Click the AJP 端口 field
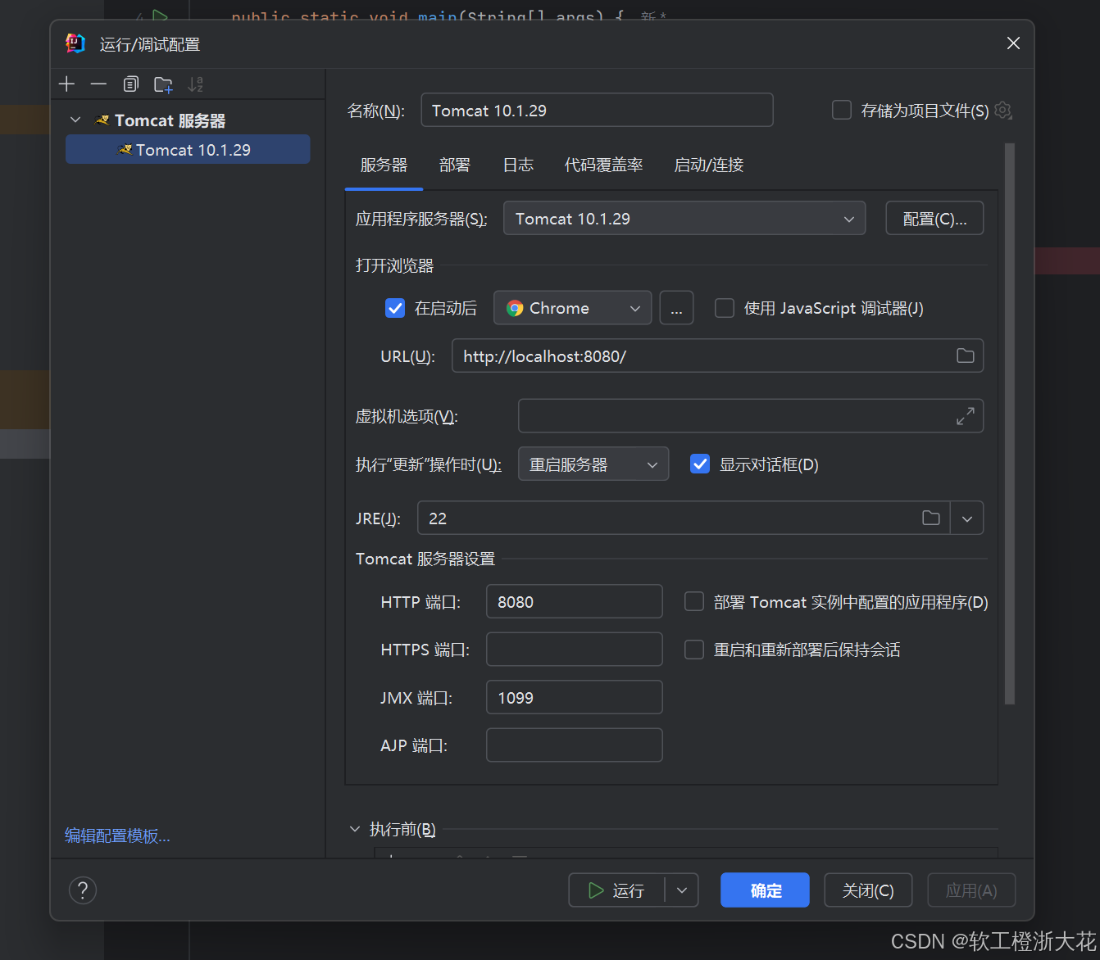 click(x=575, y=745)
